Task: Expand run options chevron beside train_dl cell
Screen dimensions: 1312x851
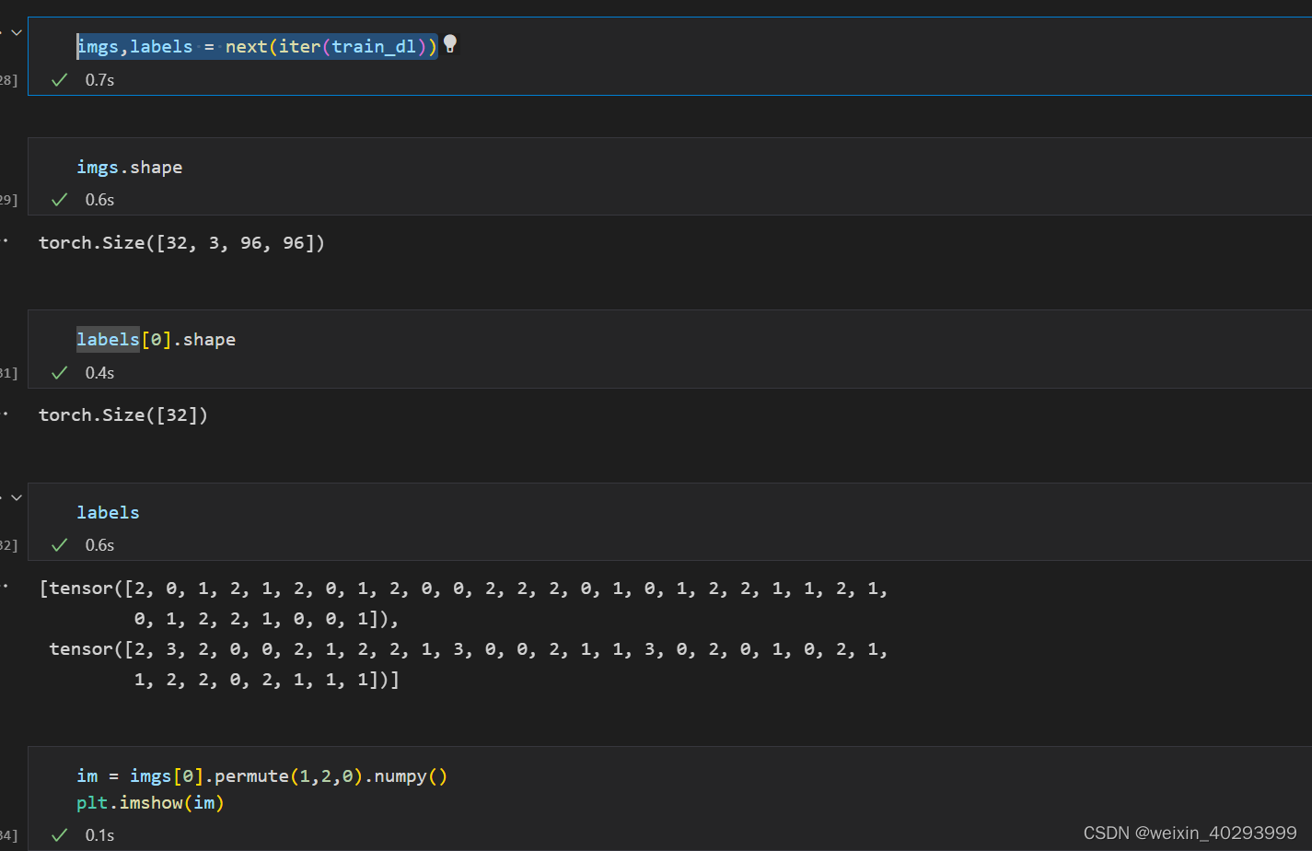Action: [x=16, y=32]
